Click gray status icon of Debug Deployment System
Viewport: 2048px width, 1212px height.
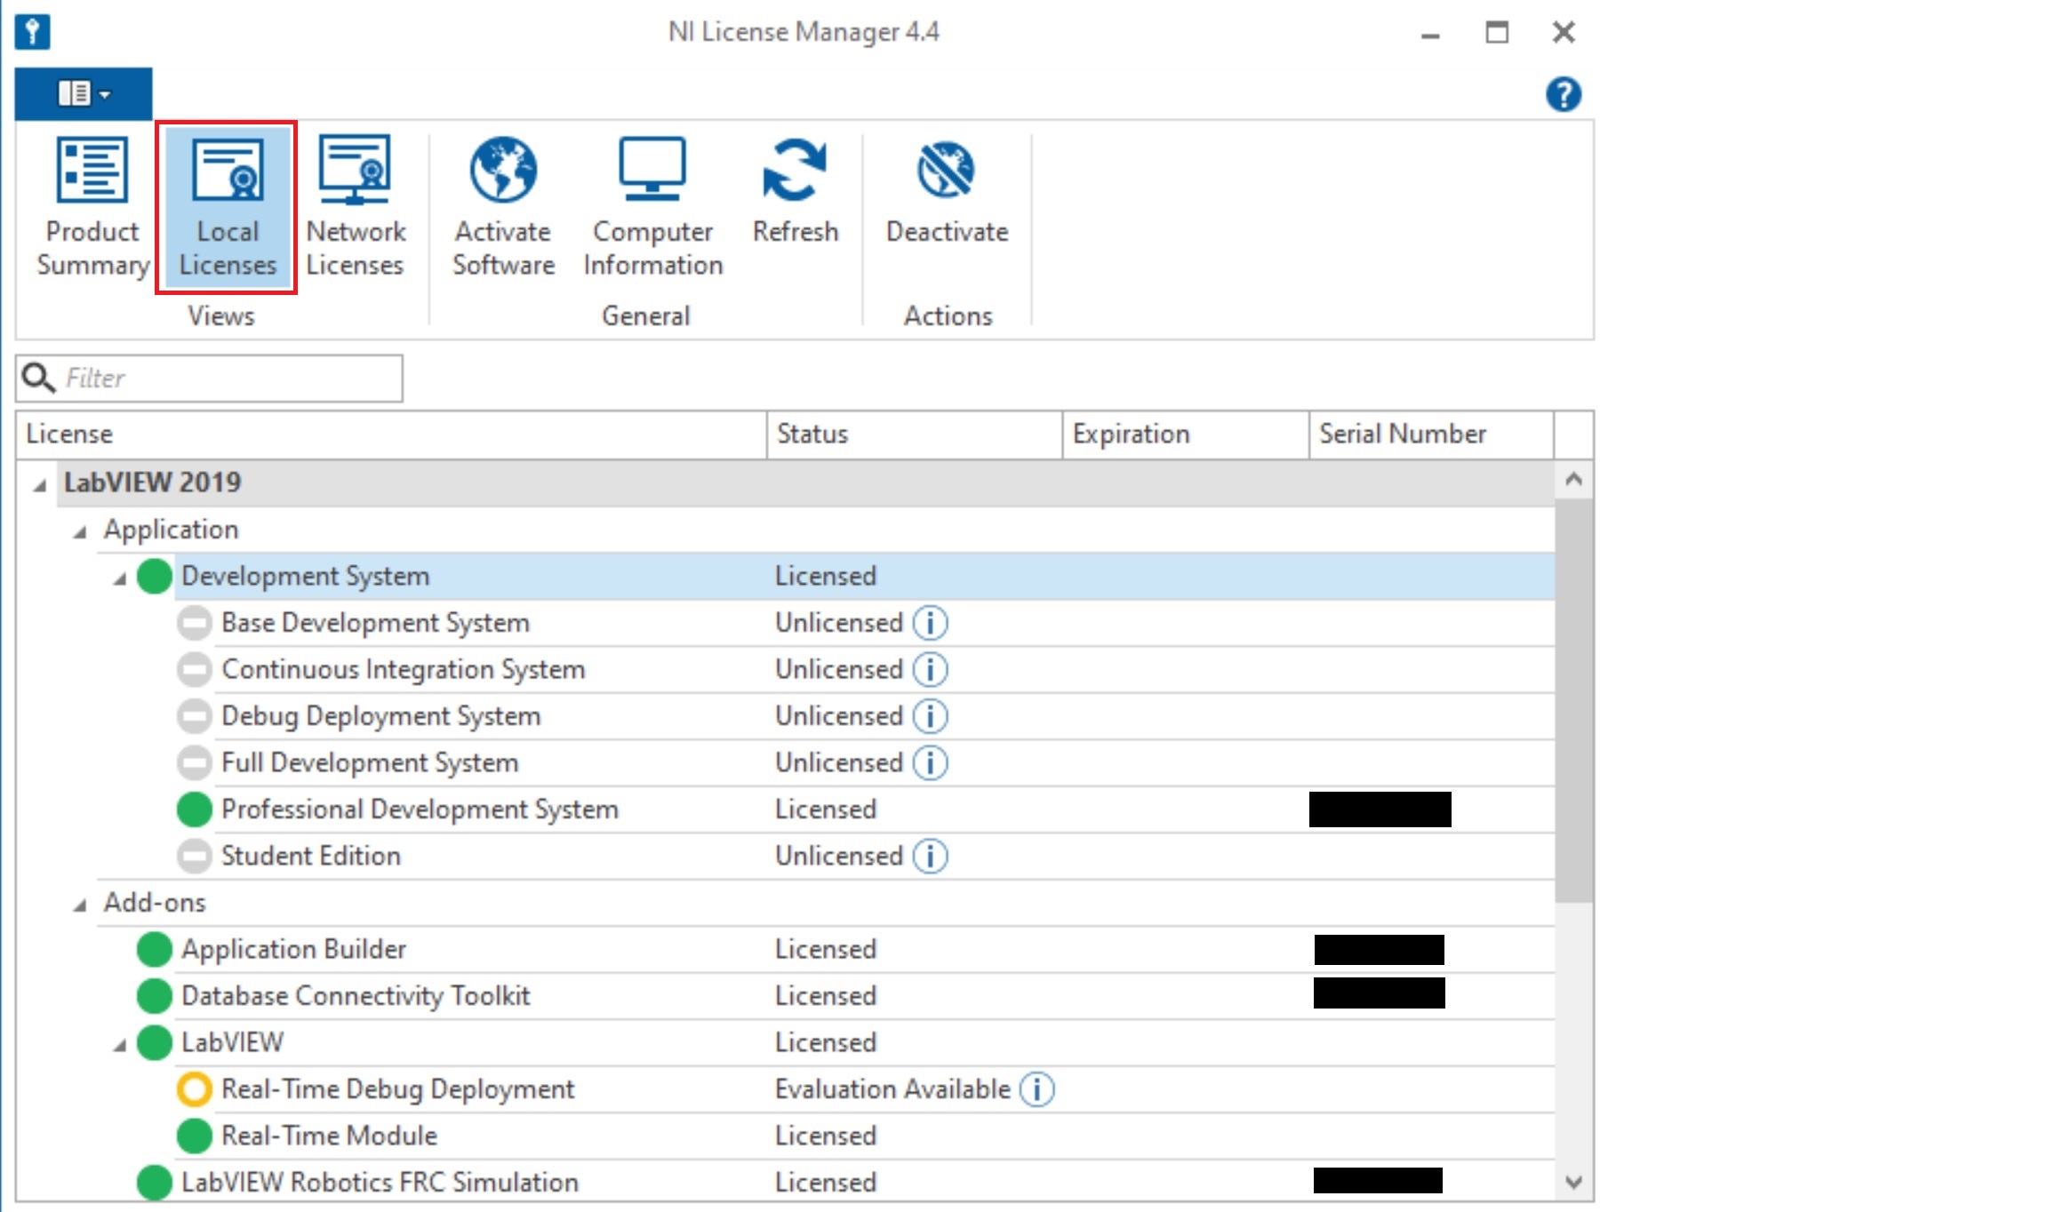[x=195, y=716]
